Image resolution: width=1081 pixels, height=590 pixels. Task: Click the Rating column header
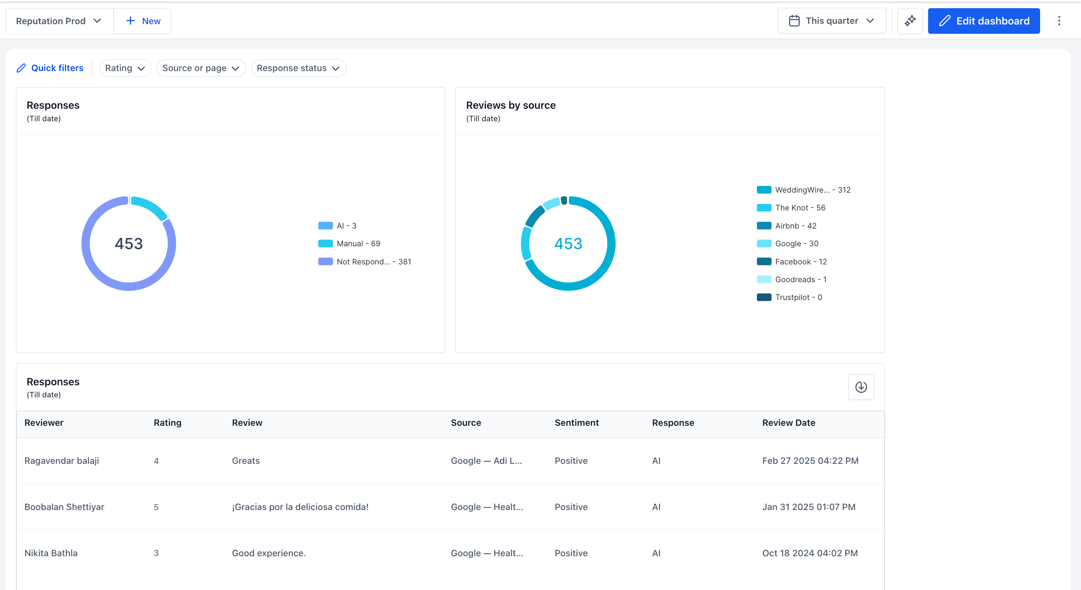[167, 423]
